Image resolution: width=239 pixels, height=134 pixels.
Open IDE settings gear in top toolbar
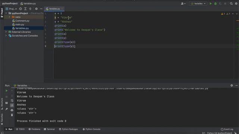pos(236,3)
